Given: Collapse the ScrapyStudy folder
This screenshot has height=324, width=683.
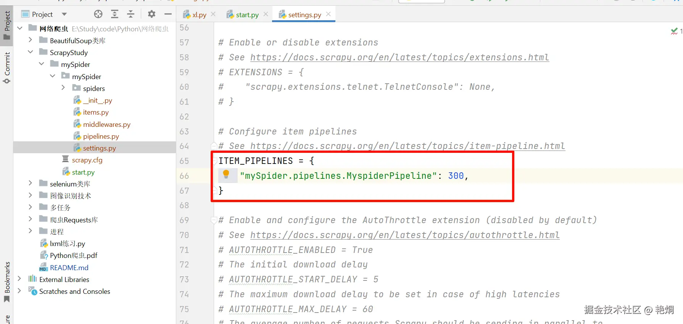Looking at the screenshot, I should (x=31, y=52).
